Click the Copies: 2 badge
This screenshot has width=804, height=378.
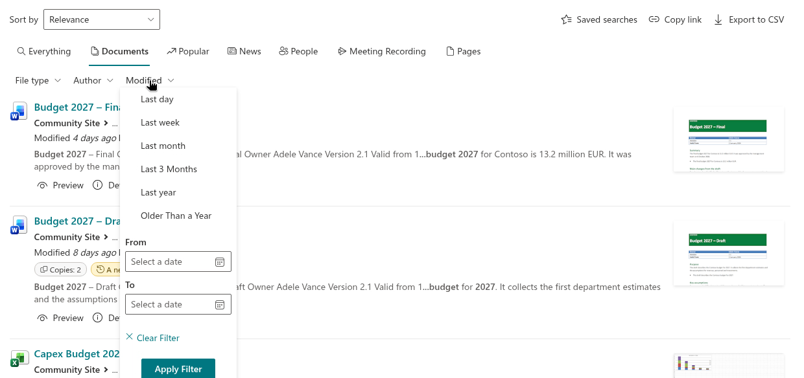click(x=60, y=270)
